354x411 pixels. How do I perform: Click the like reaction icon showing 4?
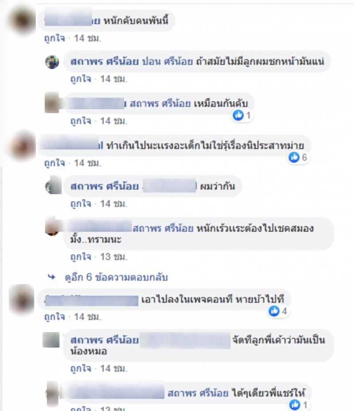[274, 311]
